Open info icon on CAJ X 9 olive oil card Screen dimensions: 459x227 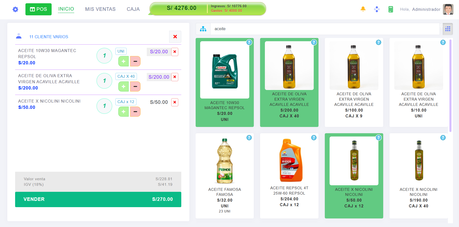click(x=378, y=42)
